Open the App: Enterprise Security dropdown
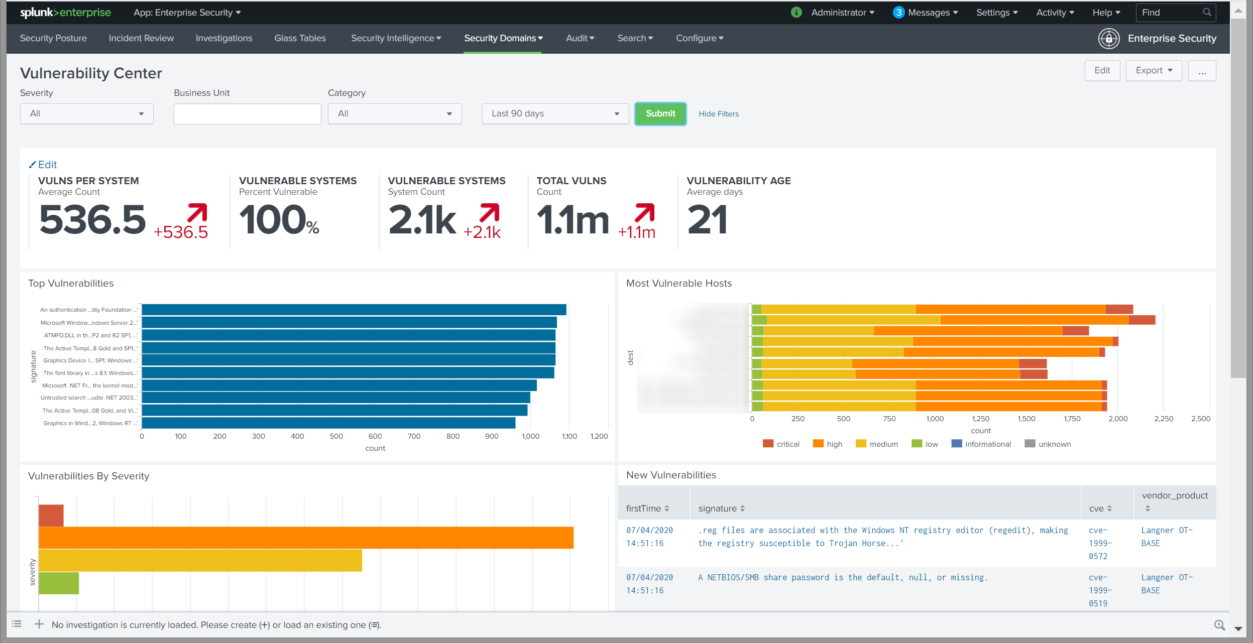1253x643 pixels. (187, 13)
